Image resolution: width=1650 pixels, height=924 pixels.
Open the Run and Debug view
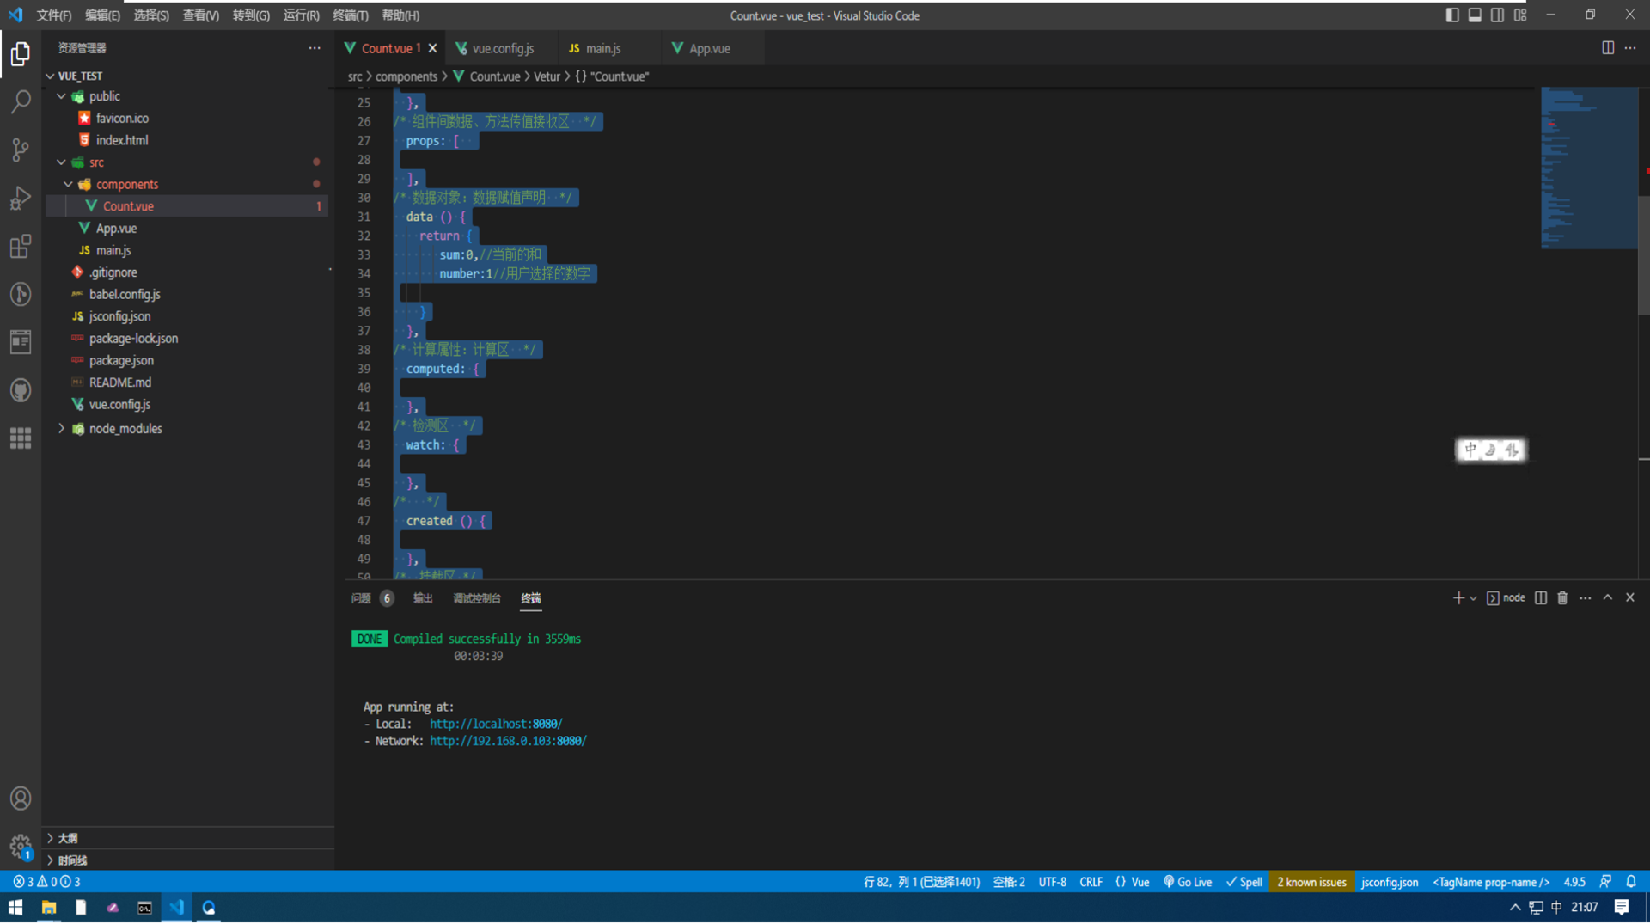point(21,198)
